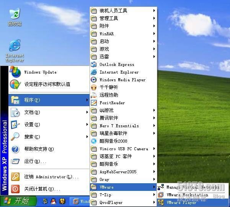Open the 酷狗音乐 folder entry
The image size is (230, 207).
coord(123,164)
